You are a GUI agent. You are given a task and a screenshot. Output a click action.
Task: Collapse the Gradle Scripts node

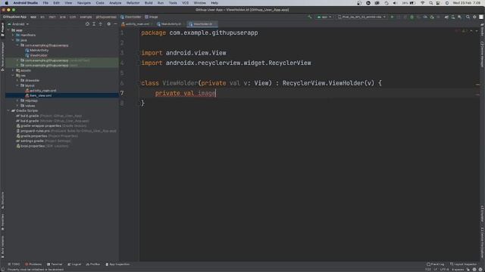(8, 111)
